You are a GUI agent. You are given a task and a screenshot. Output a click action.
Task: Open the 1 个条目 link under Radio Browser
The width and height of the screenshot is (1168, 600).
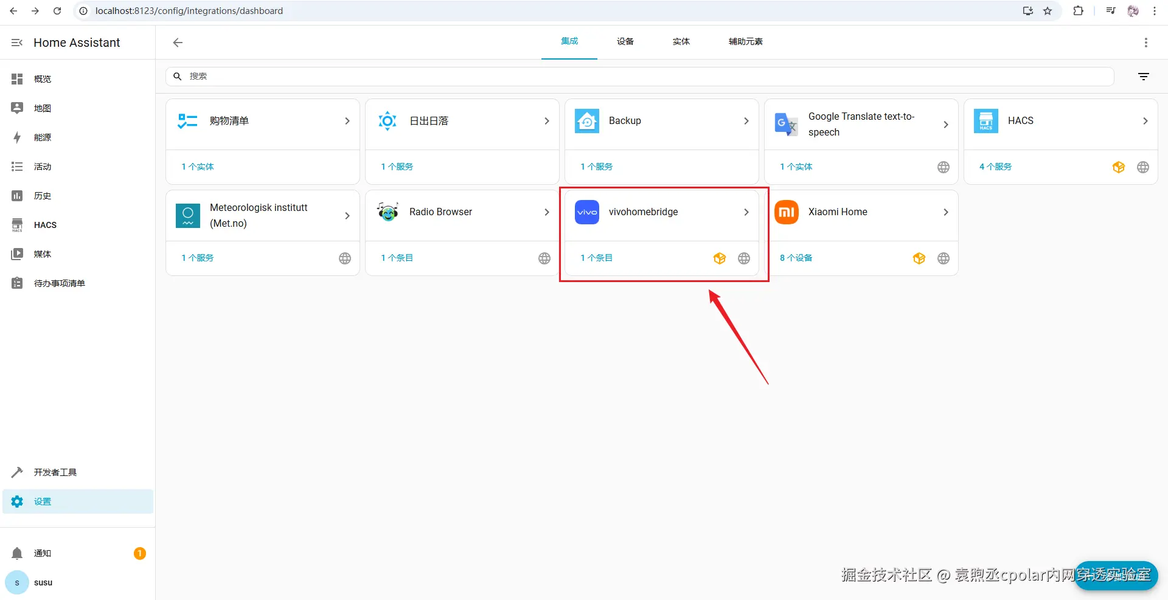coord(397,258)
